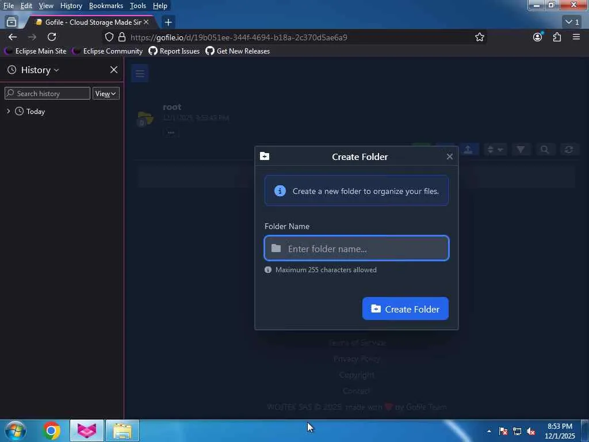
Task: Click the Action Center flag tray icon
Action: (503, 431)
